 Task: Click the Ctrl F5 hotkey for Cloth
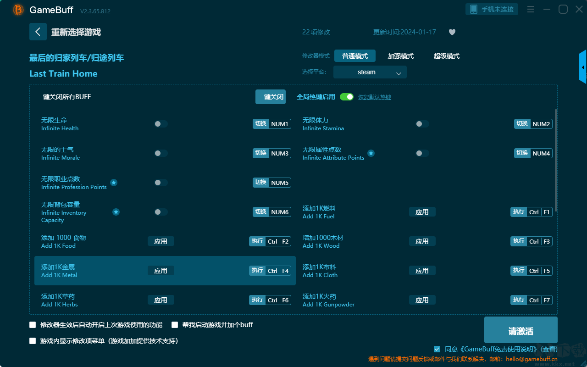click(x=532, y=271)
